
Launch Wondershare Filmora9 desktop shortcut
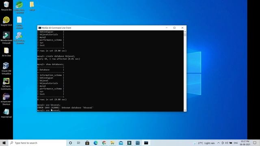[6, 38]
